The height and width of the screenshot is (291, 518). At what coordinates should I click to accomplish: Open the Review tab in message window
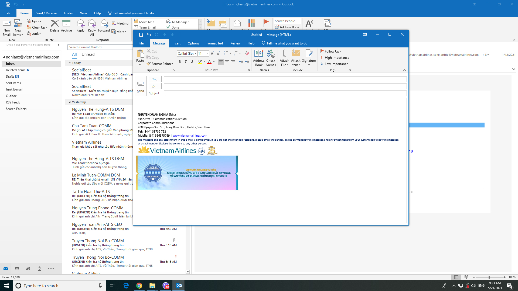[x=235, y=43]
